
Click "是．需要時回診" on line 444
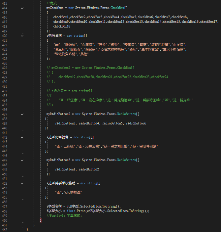pyautogui.click(x=145, y=146)
